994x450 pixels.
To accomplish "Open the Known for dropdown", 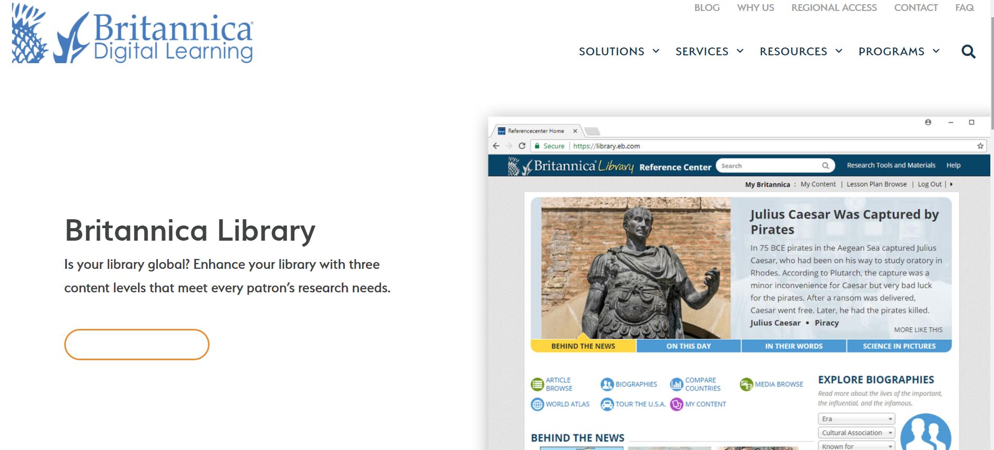I will pyautogui.click(x=857, y=446).
